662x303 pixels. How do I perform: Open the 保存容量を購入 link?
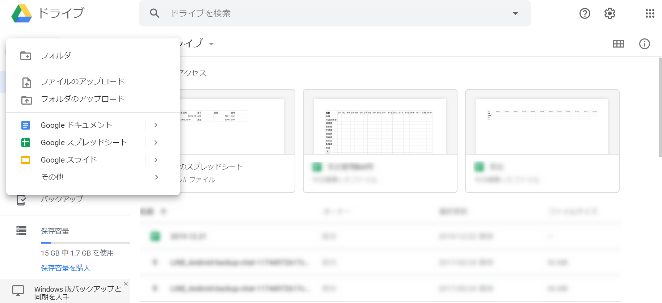66,268
